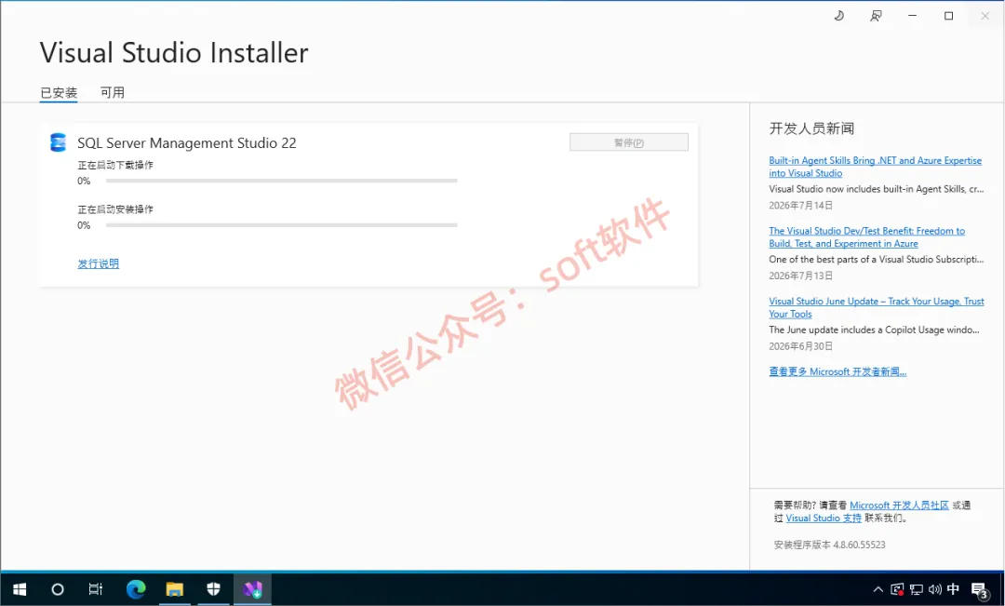1005x606 pixels.
Task: Open Visual Studio 支持 link
Action: click(824, 518)
